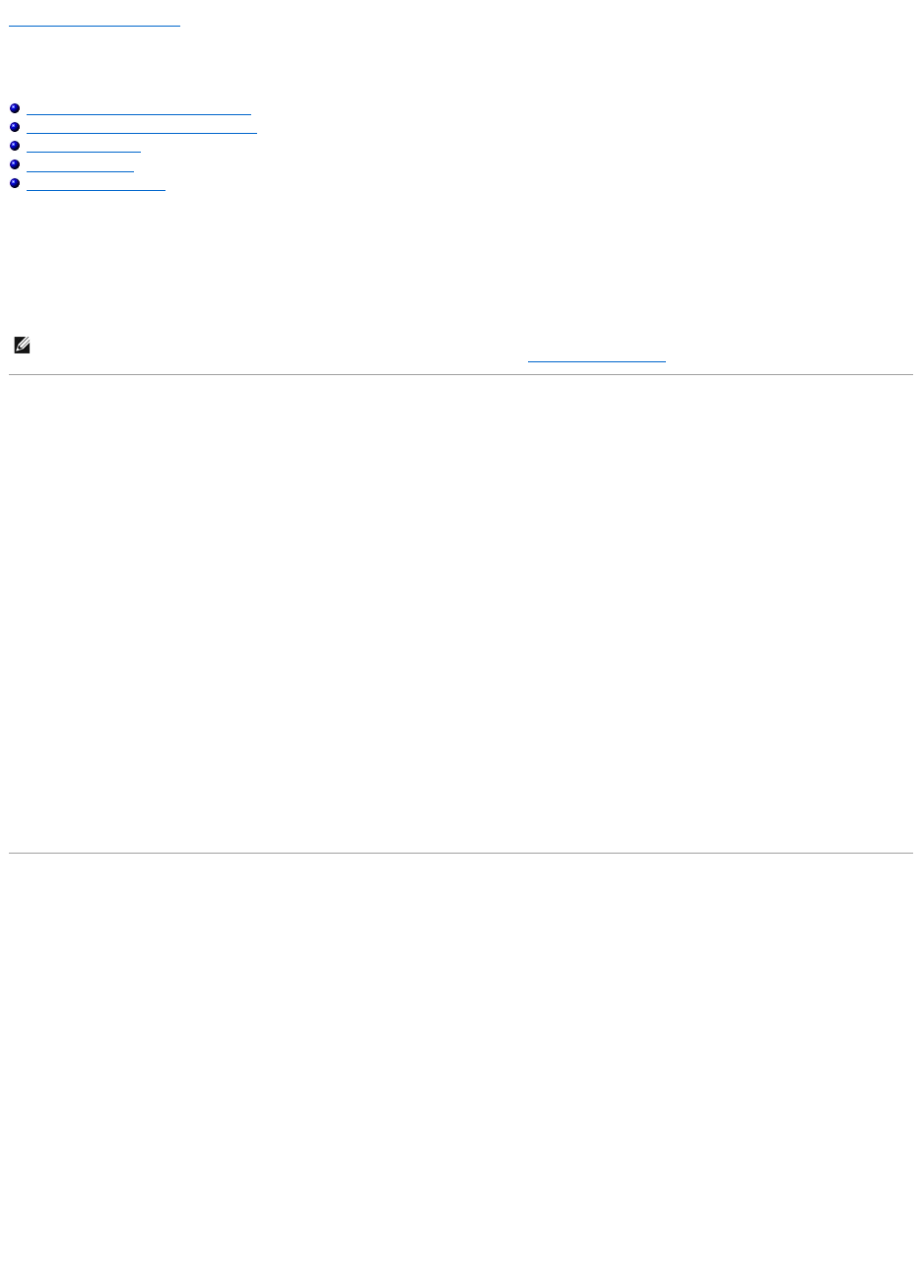Click the third blue bullet sphere
Screen dimensions: 922x1276
pyautogui.click(x=15, y=147)
